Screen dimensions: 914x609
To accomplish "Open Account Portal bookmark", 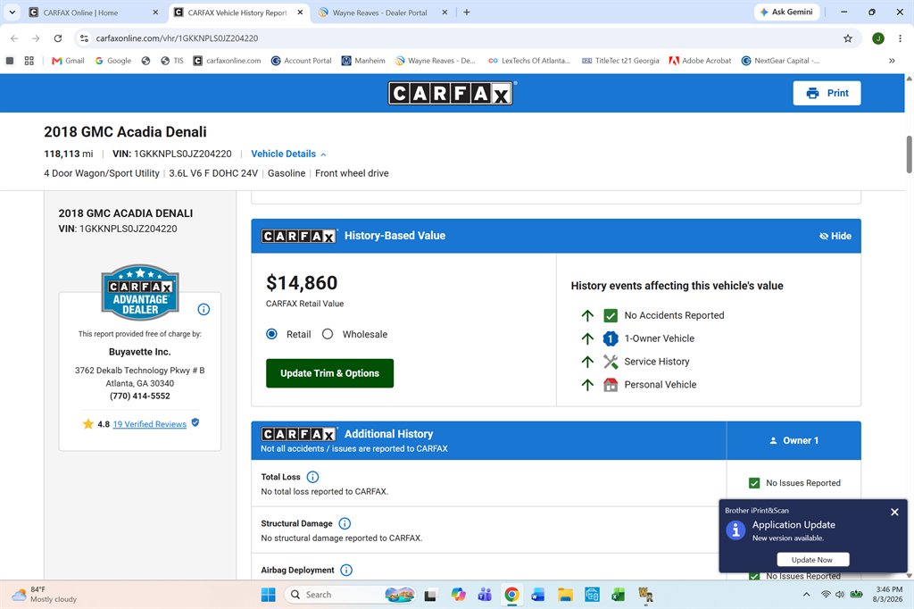I will pyautogui.click(x=302, y=61).
